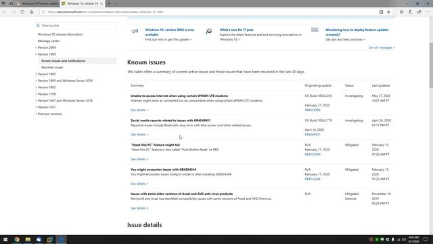
Task: Go back to the previous page
Action: [5, 12]
